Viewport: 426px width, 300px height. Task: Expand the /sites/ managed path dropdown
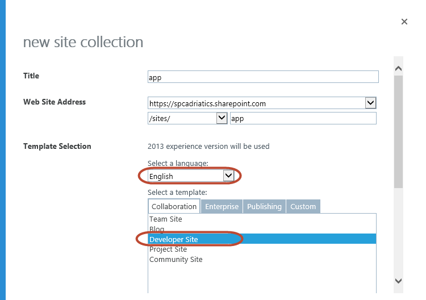coord(187,118)
